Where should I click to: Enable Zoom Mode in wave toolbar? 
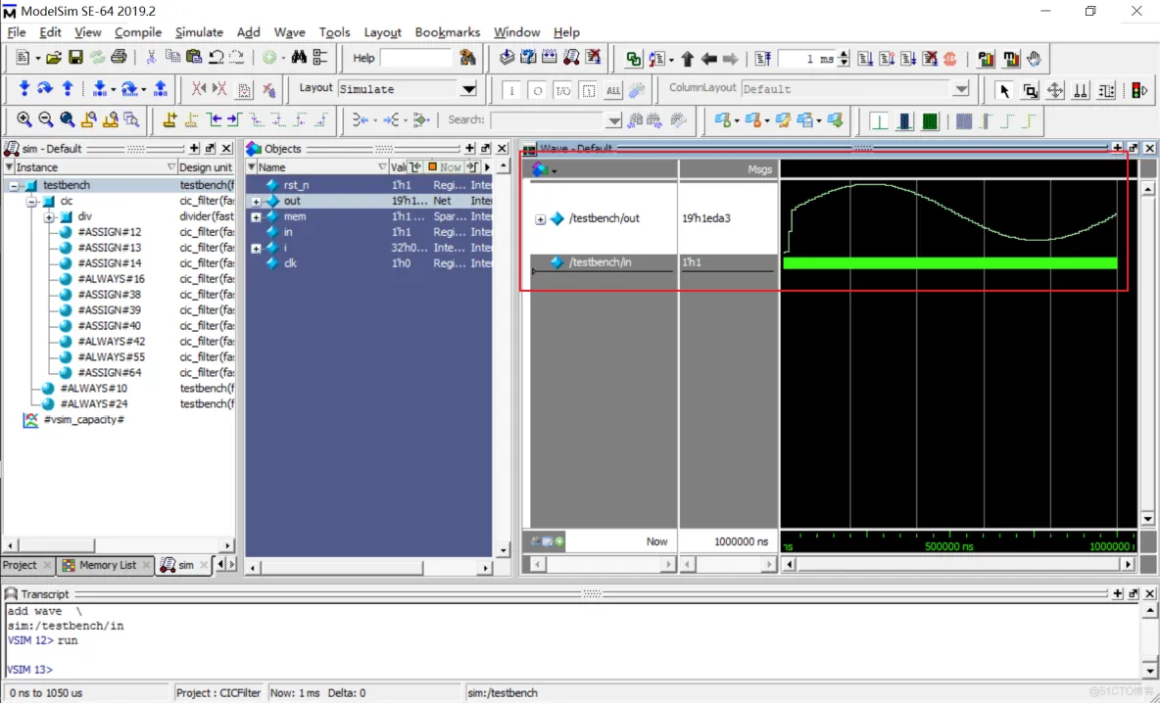[1030, 90]
